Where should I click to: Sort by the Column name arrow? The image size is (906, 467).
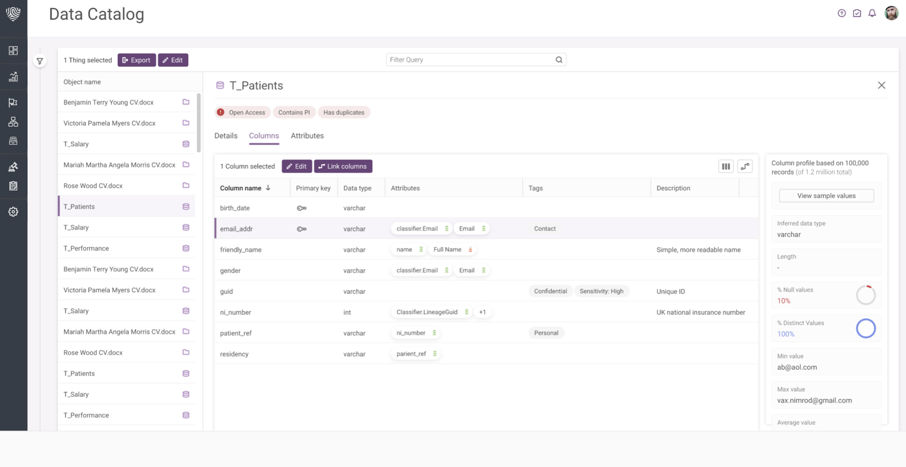pos(268,188)
